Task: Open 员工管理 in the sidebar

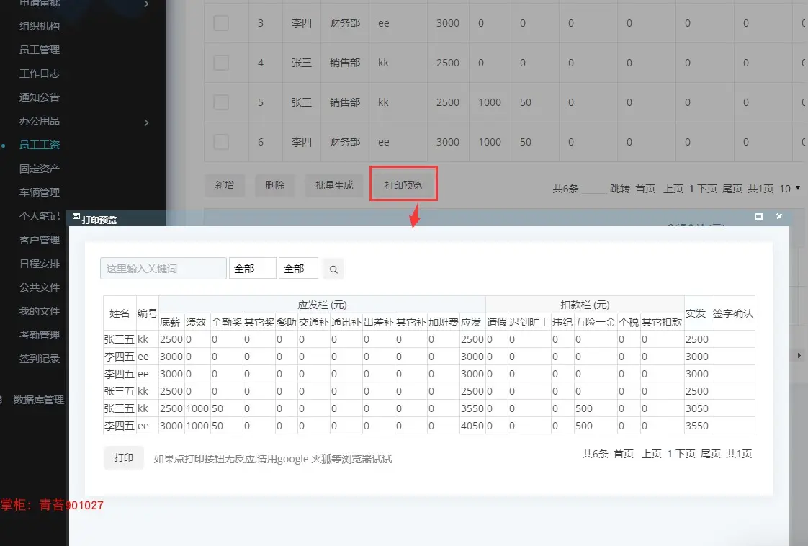Action: point(40,50)
